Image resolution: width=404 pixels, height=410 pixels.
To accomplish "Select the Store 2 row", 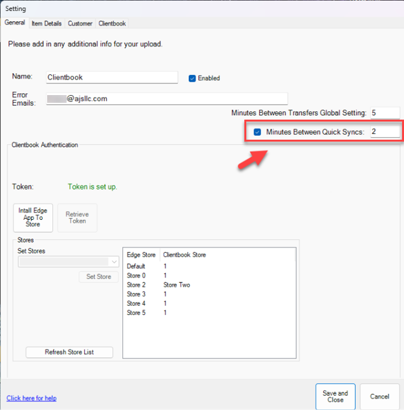I will [x=209, y=285].
